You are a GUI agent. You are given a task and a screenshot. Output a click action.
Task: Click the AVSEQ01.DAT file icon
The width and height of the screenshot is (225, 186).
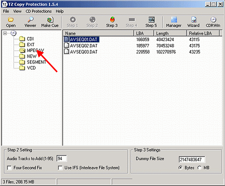[x=66, y=39]
